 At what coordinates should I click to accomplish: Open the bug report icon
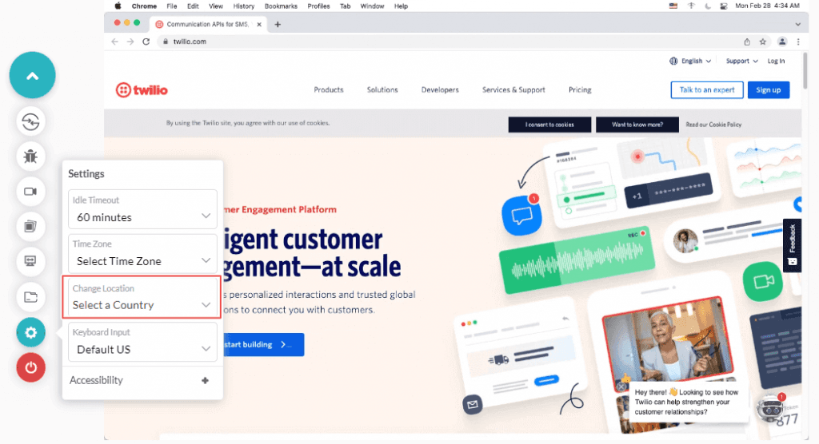pyautogui.click(x=30, y=156)
